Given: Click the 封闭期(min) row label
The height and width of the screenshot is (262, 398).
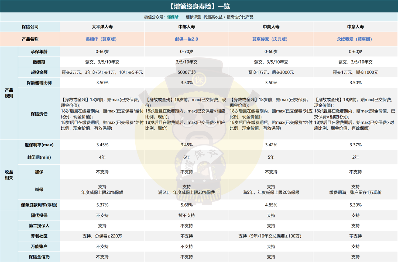Looking at the screenshot, I should (x=39, y=157).
